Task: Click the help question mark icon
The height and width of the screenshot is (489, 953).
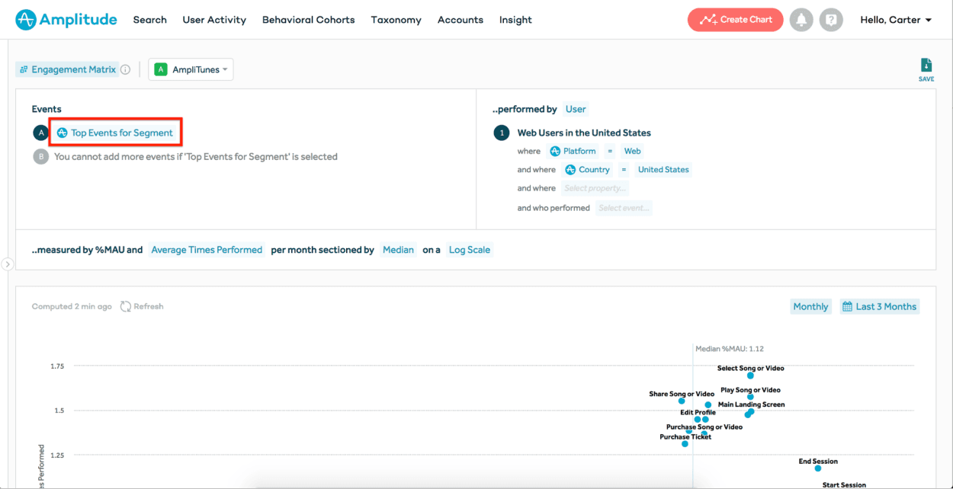Action: (831, 20)
